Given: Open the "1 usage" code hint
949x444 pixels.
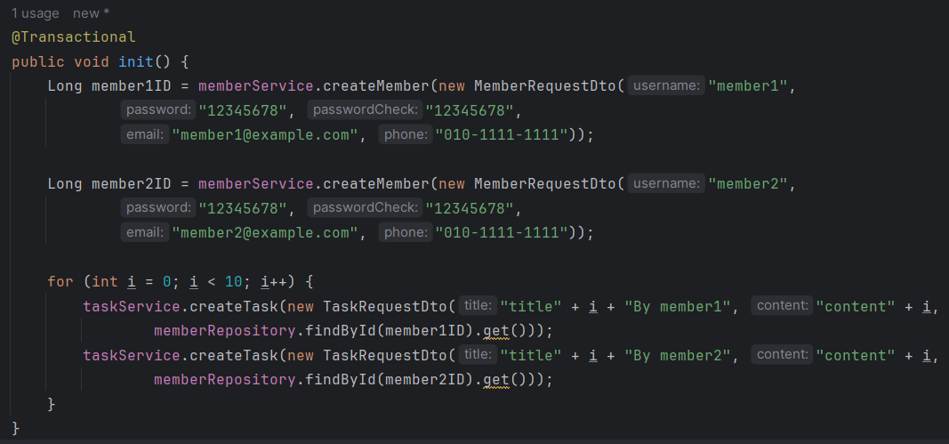Looking at the screenshot, I should [x=36, y=13].
